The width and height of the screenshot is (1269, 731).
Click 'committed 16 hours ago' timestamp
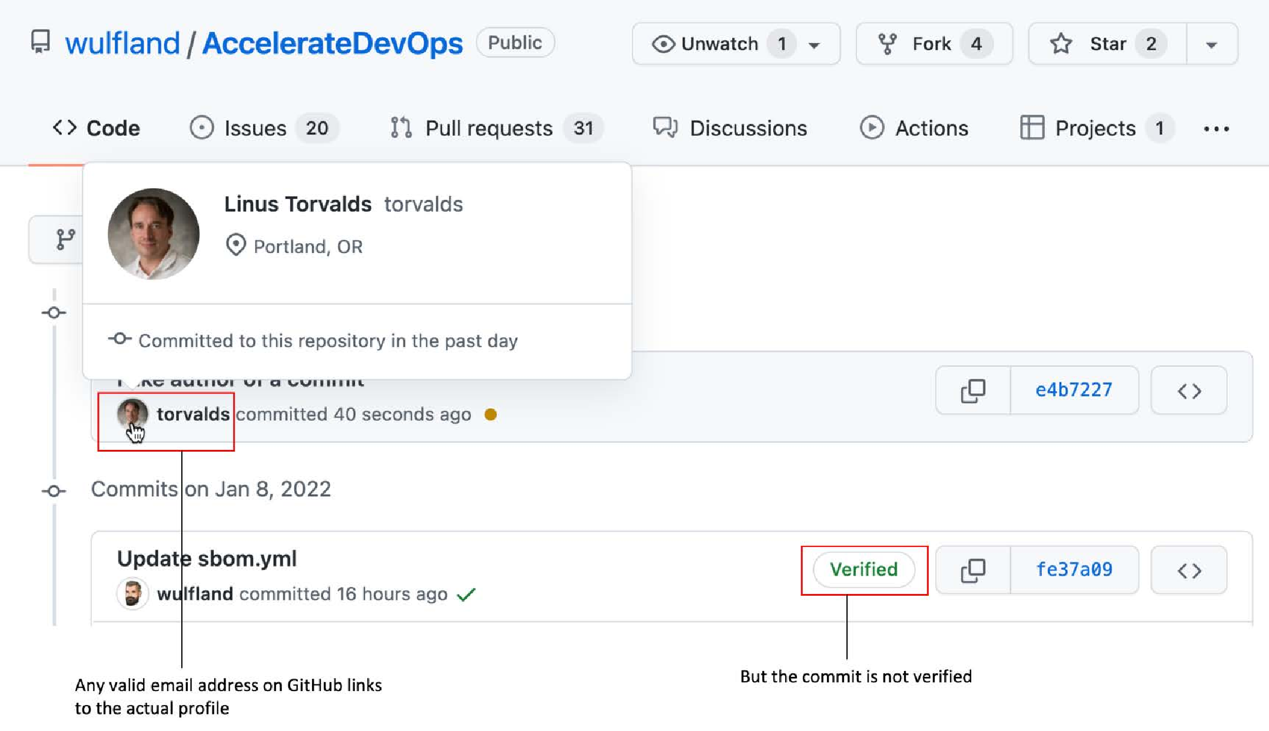click(344, 594)
